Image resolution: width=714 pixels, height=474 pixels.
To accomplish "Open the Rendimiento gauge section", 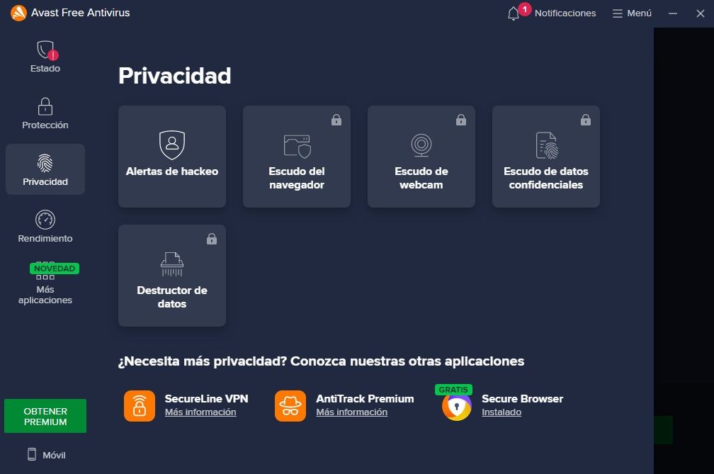I will (x=45, y=220).
